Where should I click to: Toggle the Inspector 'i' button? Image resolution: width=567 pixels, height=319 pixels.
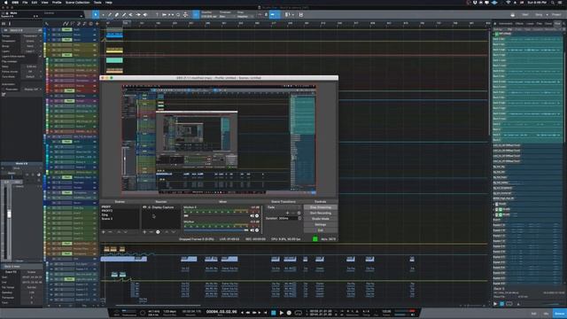(10, 24)
